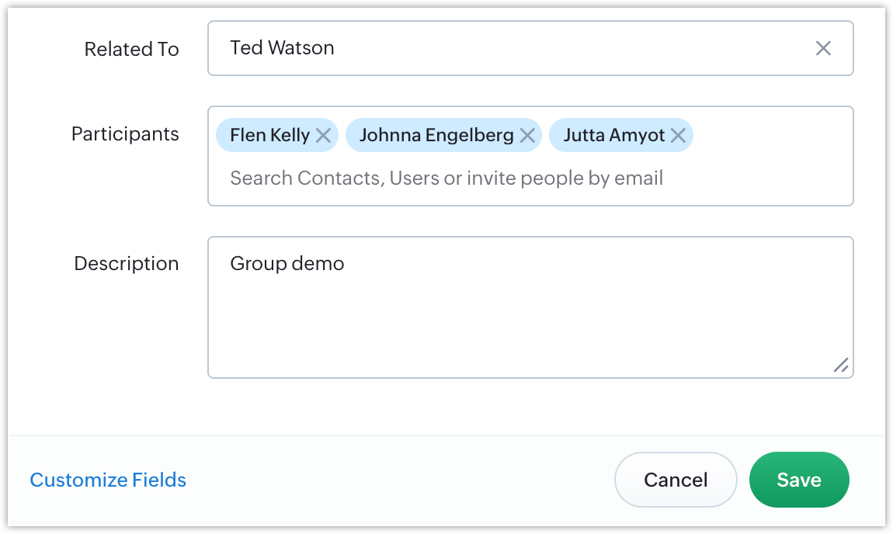Open the Customize Fields link
893x534 pixels.
[108, 480]
